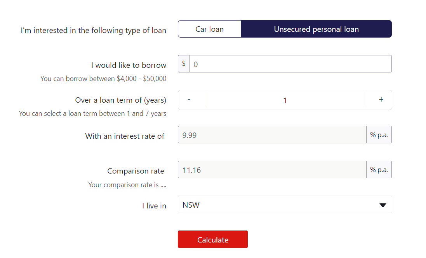Click the "I would like to borrow" label
Screen dimensions: 426x258
pos(129,65)
